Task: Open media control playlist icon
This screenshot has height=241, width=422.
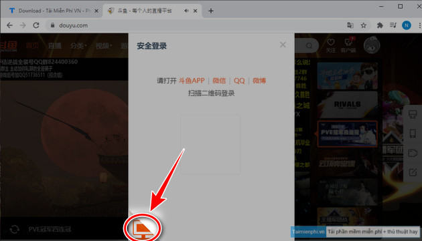Action: 393,25
